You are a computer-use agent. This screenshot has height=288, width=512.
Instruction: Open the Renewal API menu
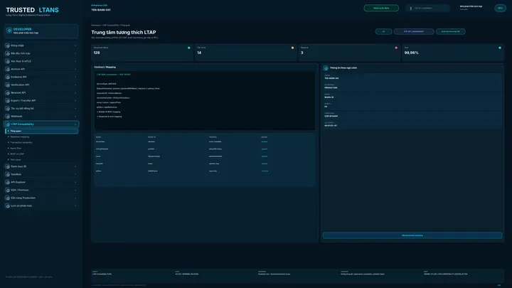pyautogui.click(x=41, y=92)
